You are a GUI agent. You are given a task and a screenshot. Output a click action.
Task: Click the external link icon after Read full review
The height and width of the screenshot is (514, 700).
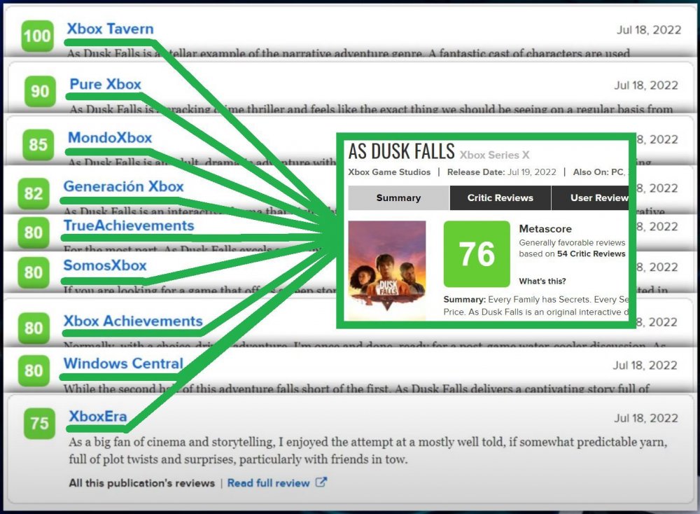321,482
